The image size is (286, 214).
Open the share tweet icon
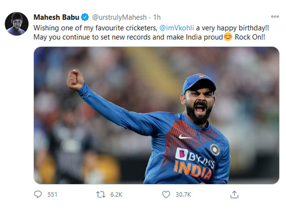234,195
